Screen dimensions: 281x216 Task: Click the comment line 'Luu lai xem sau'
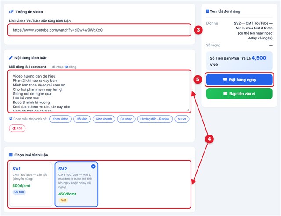(26, 98)
